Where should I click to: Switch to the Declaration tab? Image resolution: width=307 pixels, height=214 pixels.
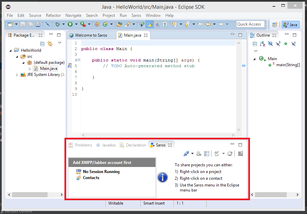tap(133, 145)
